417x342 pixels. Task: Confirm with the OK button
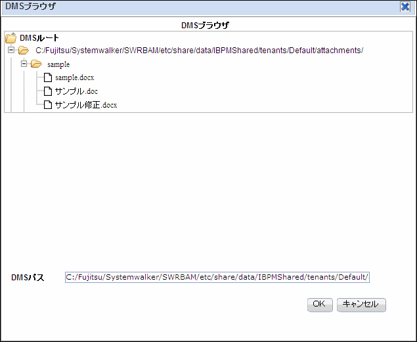point(320,305)
